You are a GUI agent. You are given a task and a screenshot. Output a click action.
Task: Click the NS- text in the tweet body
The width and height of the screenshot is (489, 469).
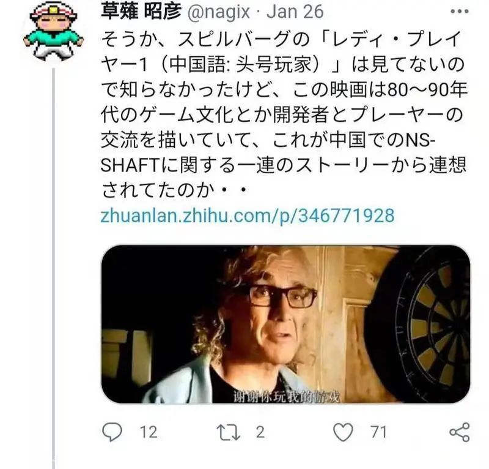point(420,140)
